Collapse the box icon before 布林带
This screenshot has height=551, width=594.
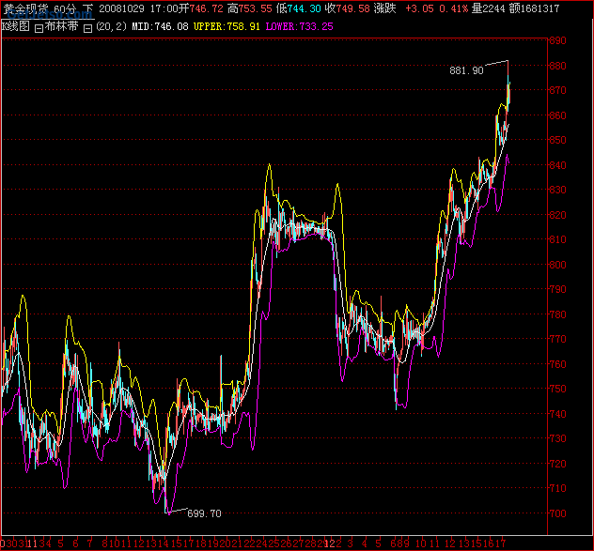pos(39,28)
